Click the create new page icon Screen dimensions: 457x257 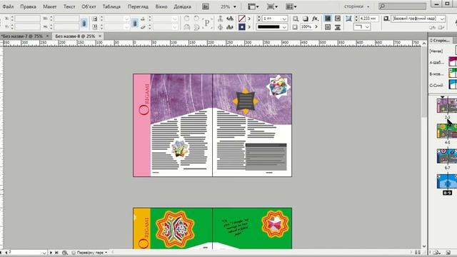(x=448, y=252)
